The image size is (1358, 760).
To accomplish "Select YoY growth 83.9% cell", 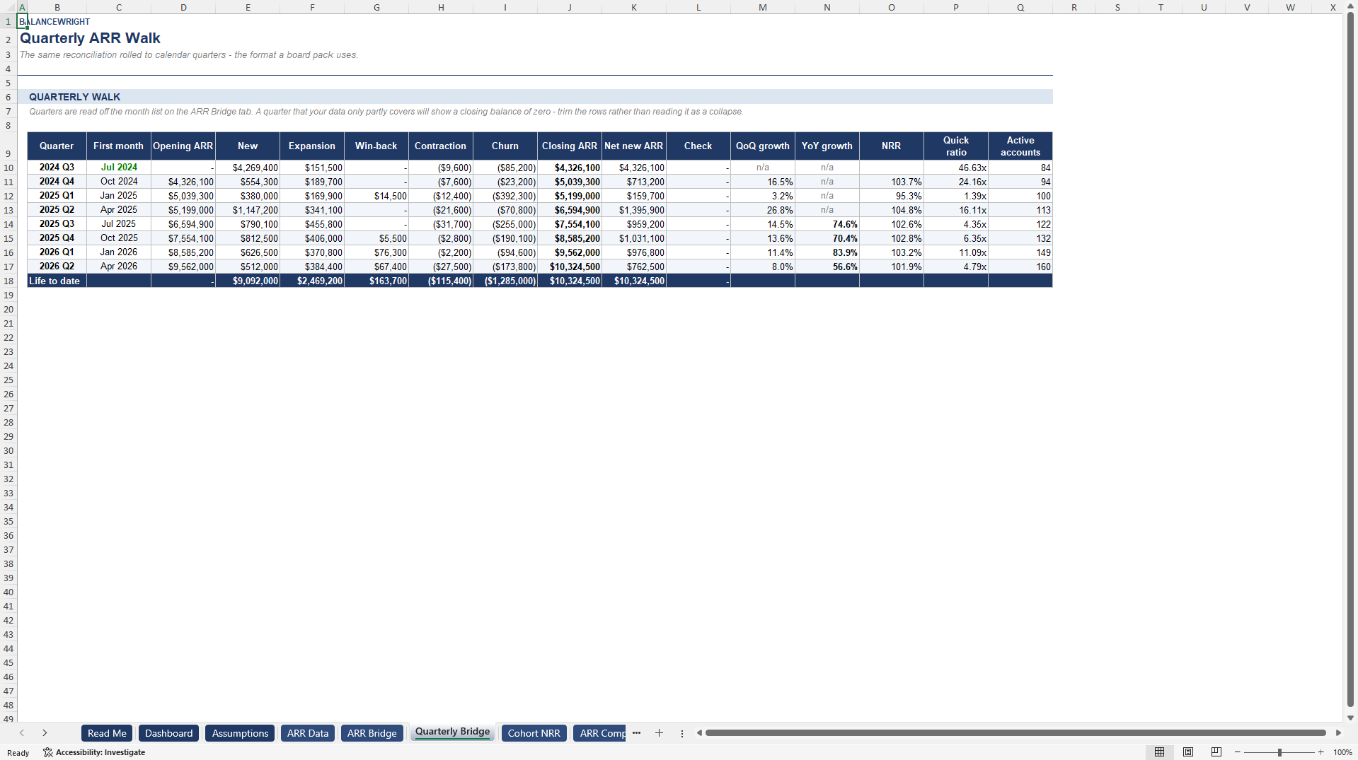I will point(827,252).
